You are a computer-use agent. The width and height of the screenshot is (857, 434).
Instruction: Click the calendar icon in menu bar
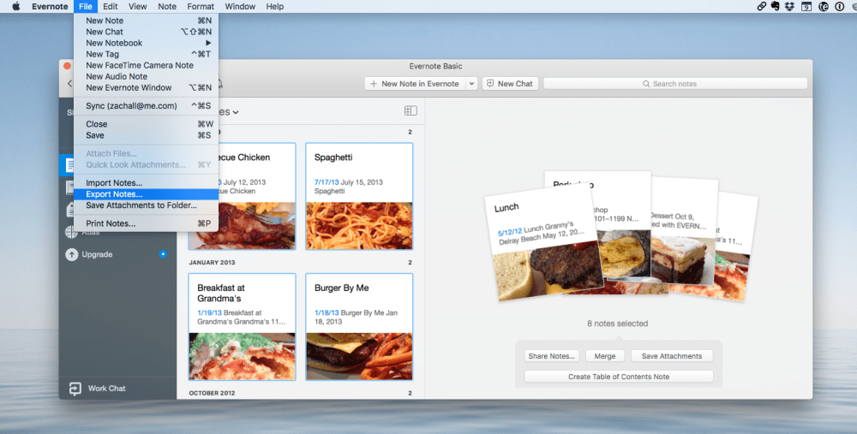pos(806,6)
